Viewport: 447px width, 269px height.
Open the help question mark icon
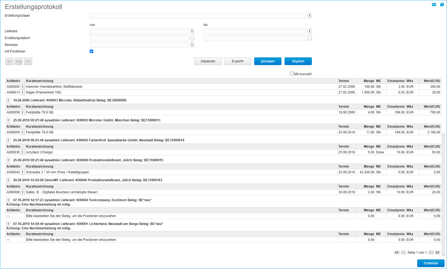tap(442, 5)
